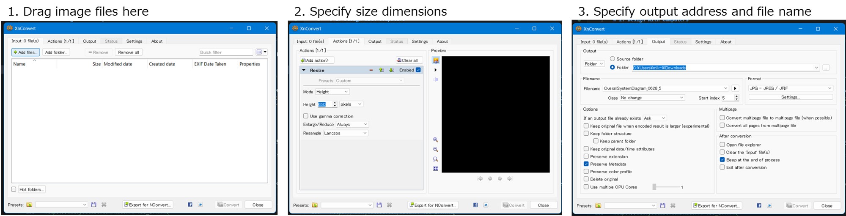
Task: Open Input tab in the Actions window
Action: tap(310, 41)
